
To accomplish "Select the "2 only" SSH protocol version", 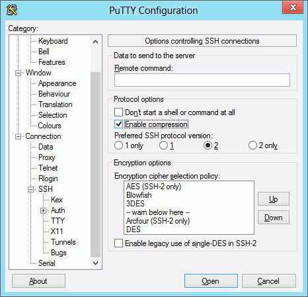I will coord(252,146).
